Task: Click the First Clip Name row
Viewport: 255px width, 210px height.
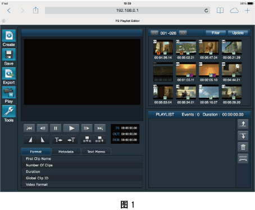Action: point(81,159)
